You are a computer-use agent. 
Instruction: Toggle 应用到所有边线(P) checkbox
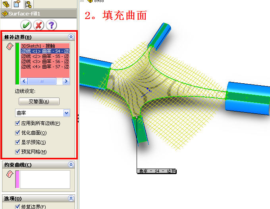tap(17, 123)
